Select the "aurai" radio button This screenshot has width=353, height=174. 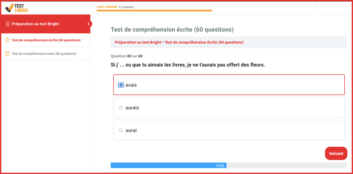(x=121, y=130)
